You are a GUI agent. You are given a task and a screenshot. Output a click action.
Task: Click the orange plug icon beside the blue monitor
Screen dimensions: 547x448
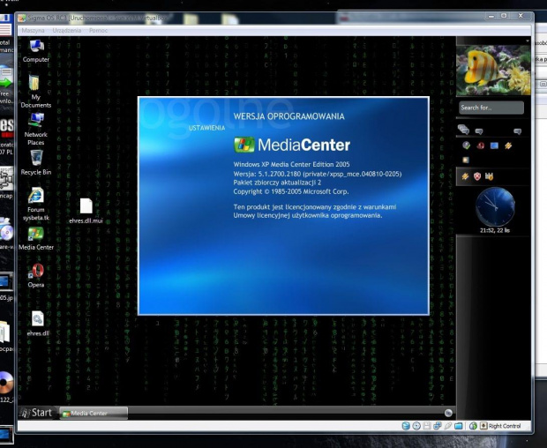click(508, 146)
